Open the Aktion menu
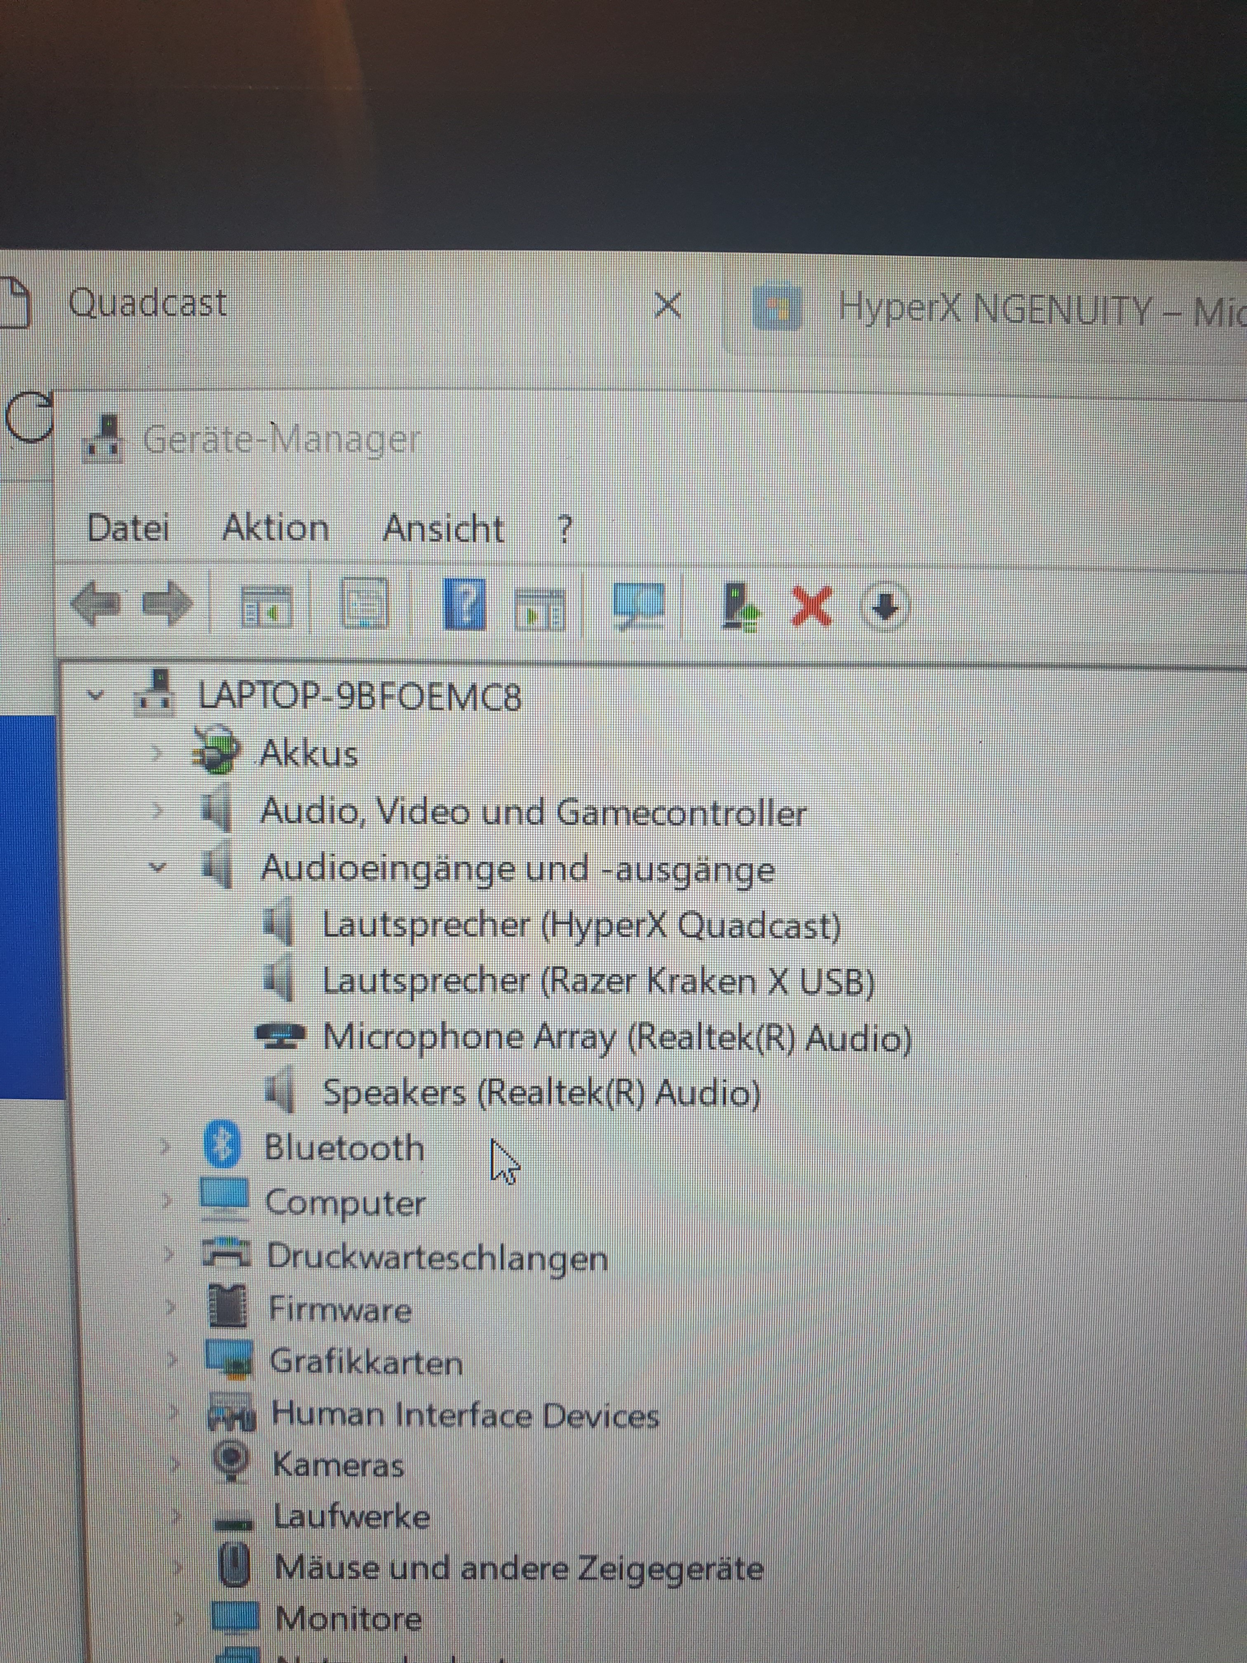The image size is (1247, 1663). 275,528
